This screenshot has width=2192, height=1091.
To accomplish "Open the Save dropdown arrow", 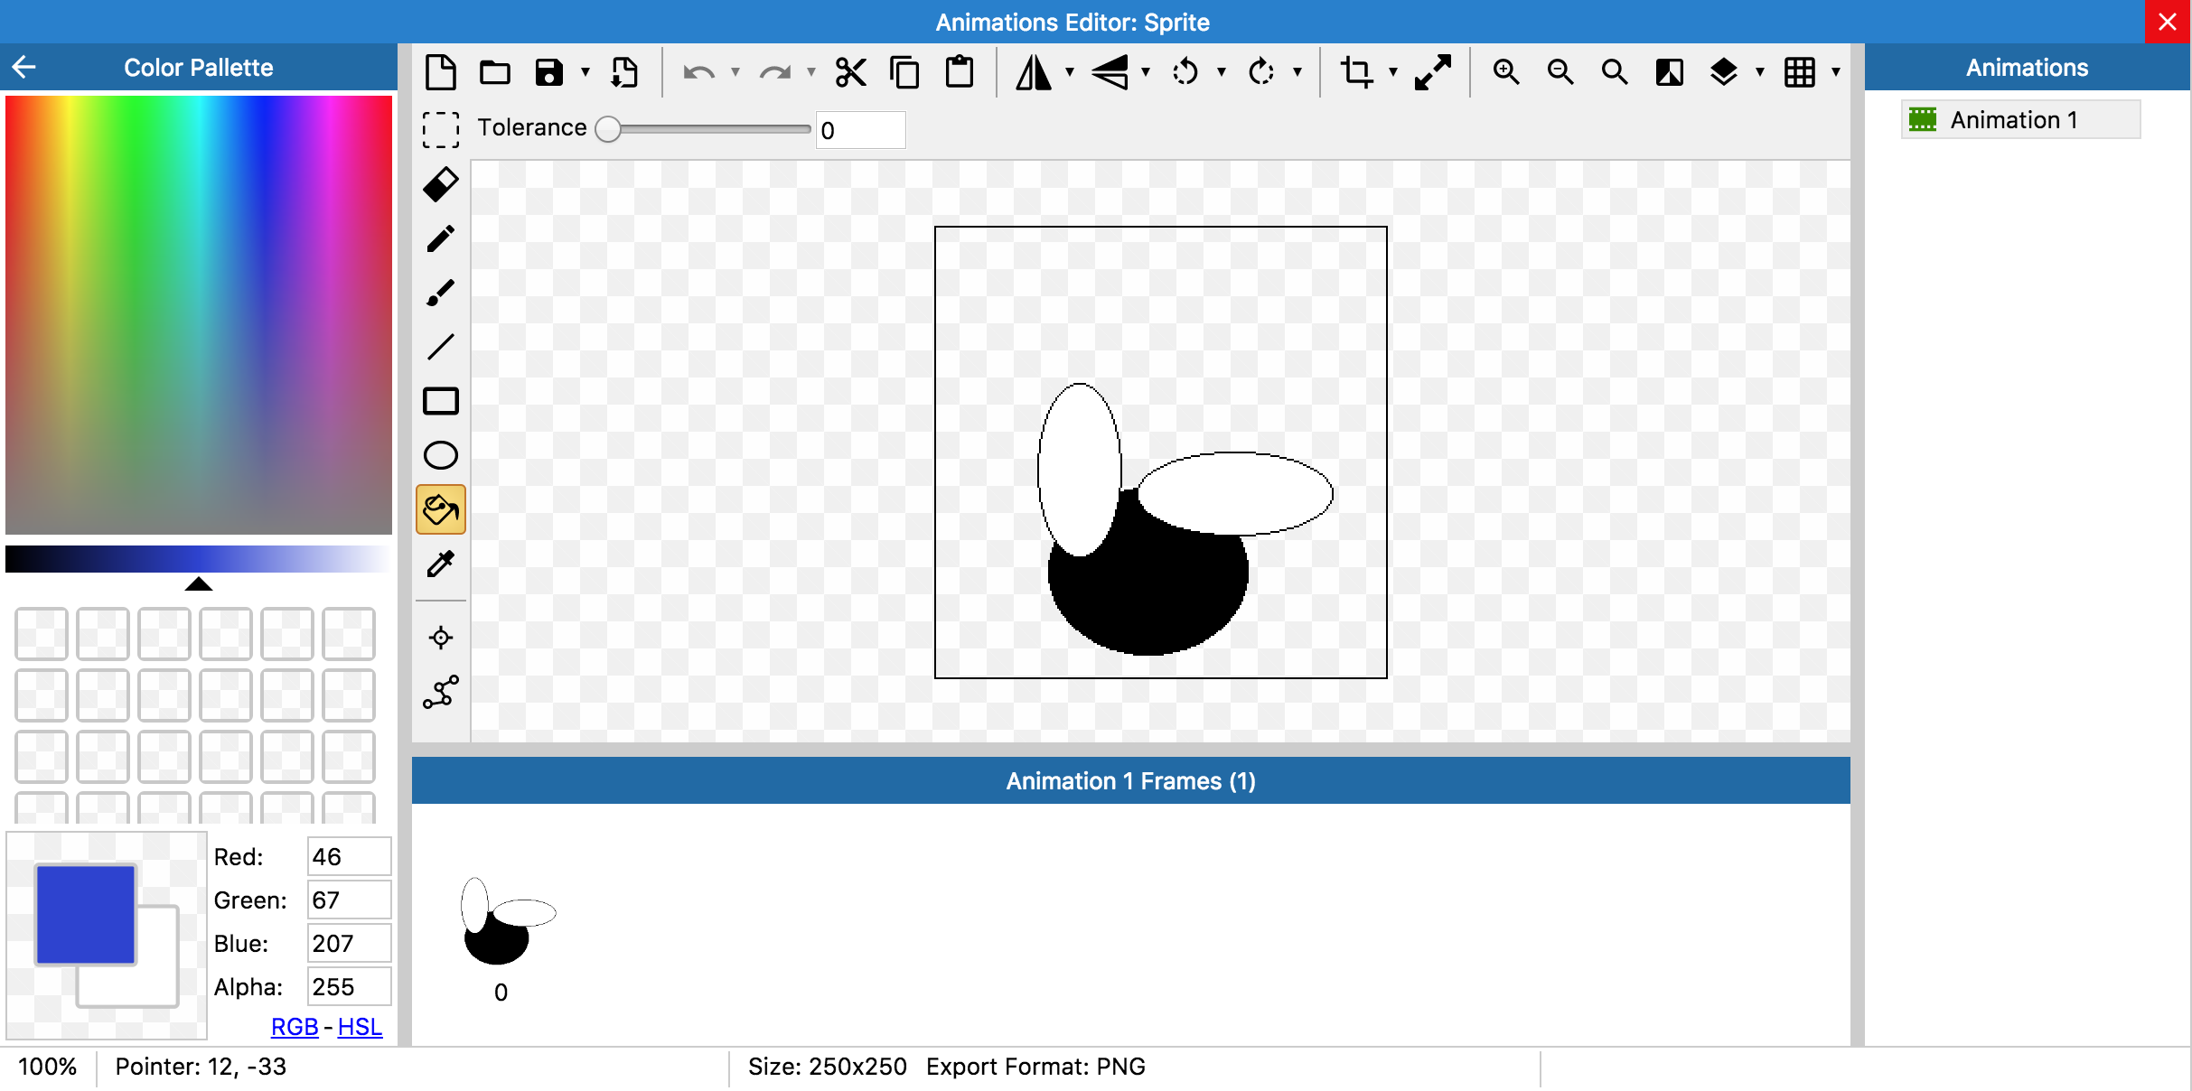I will coord(585,71).
